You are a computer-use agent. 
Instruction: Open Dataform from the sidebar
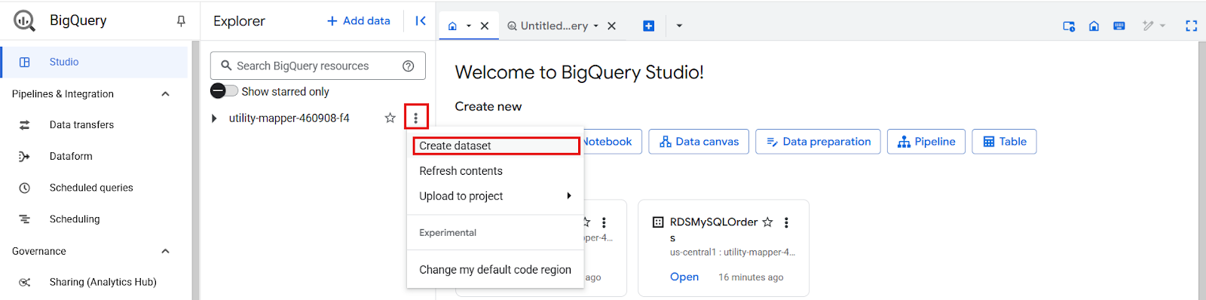coord(71,156)
